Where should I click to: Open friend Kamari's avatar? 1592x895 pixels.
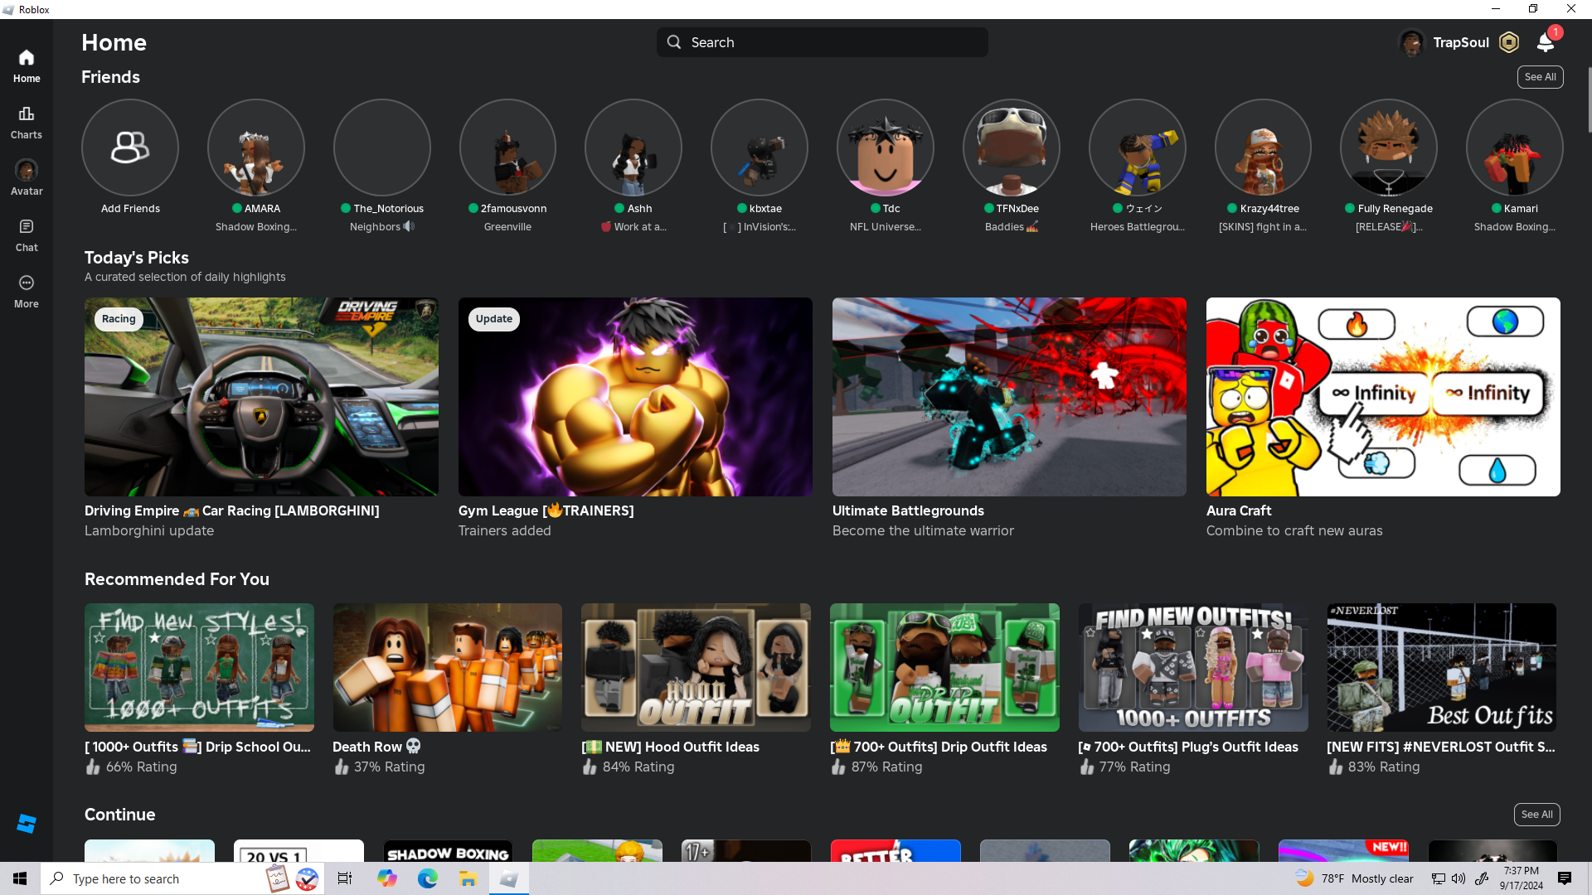tap(1514, 148)
